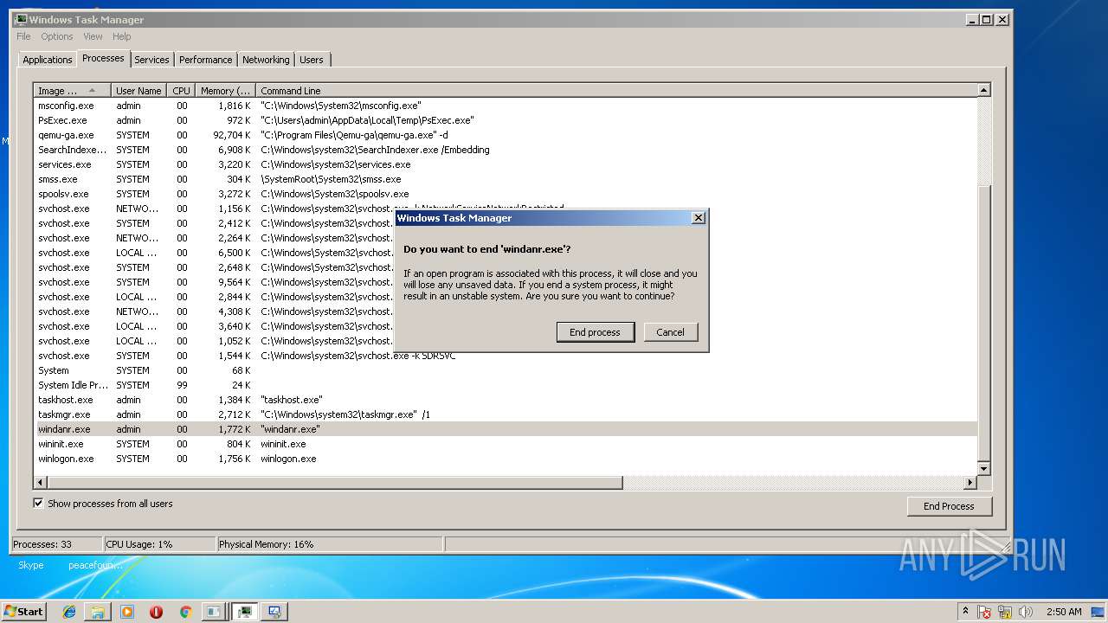Open the Options menu
The height and width of the screenshot is (623, 1108).
[x=57, y=36]
